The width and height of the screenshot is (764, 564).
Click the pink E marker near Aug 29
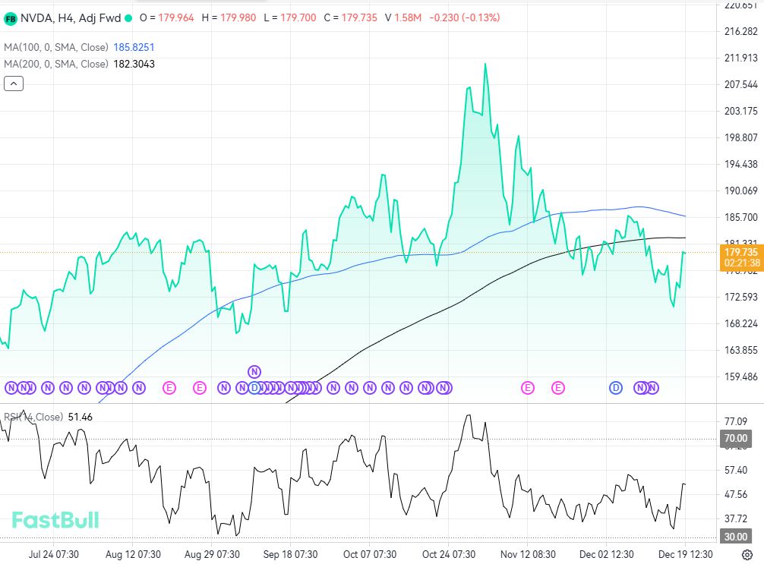click(x=200, y=387)
